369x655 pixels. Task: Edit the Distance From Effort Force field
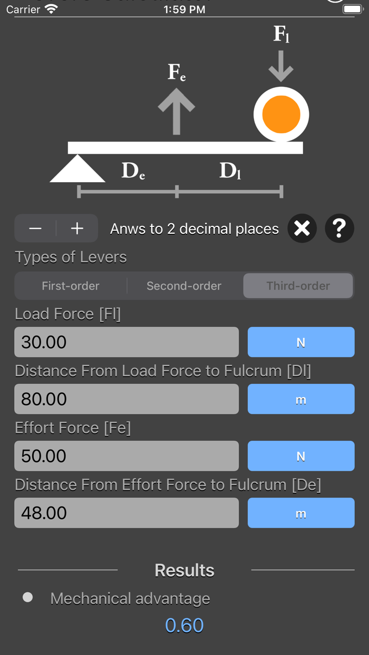(127, 513)
